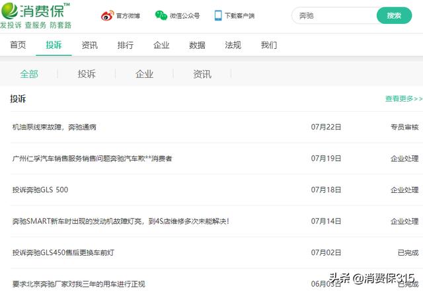The image size is (423, 292).
Task: Select the 投诉 filter tab
Action: (x=87, y=74)
